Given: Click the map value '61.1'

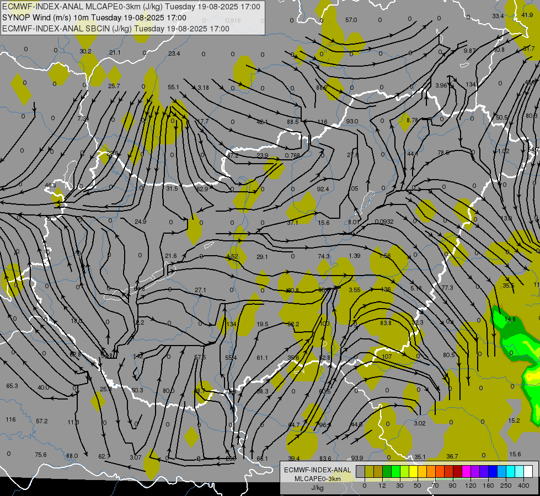Looking at the screenshot, I should pyautogui.click(x=262, y=358).
